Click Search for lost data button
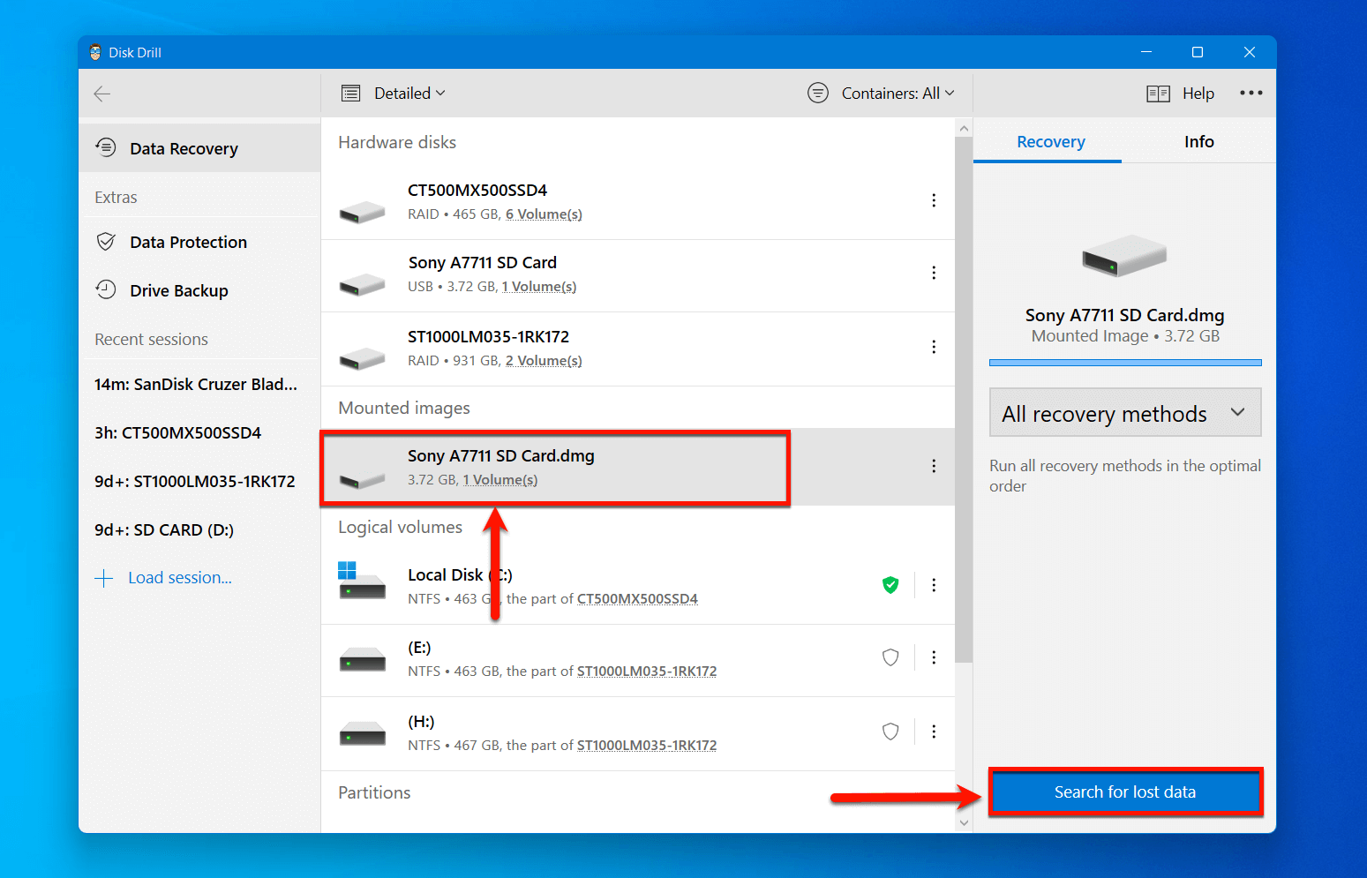This screenshot has width=1367, height=878. click(1125, 792)
